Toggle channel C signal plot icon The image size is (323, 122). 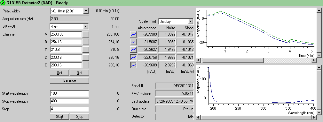coord(133,50)
